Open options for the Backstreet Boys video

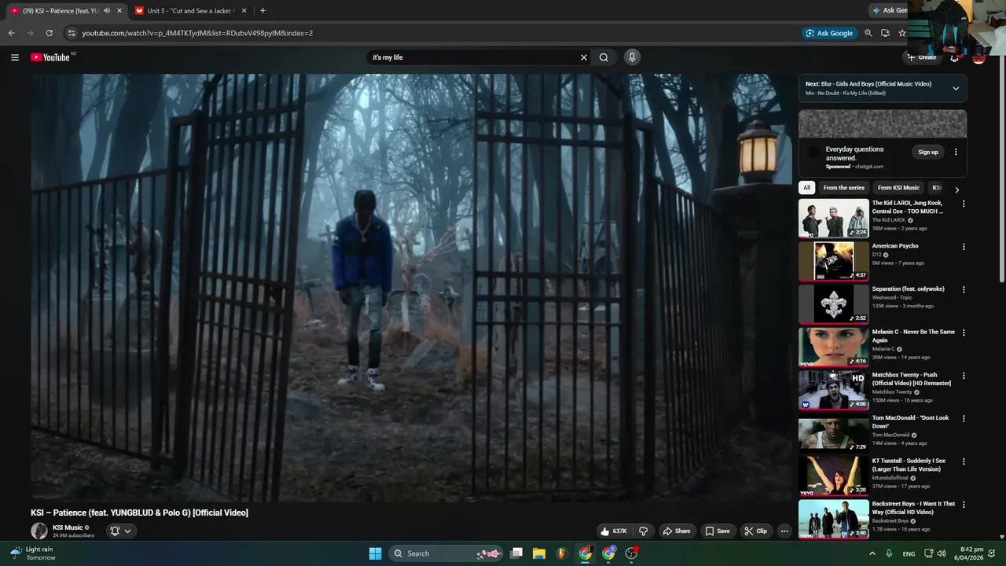pos(964,505)
